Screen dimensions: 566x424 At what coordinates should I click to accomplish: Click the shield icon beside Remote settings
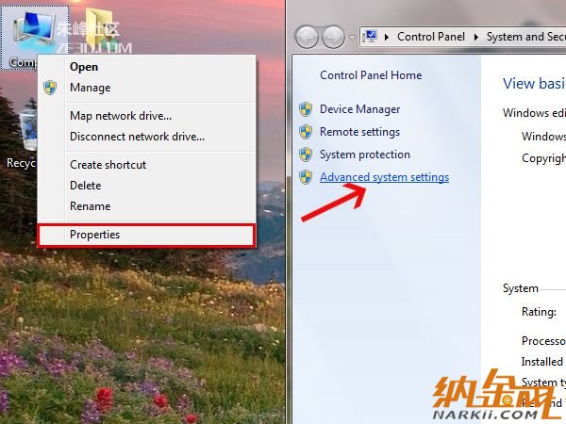[x=306, y=132]
